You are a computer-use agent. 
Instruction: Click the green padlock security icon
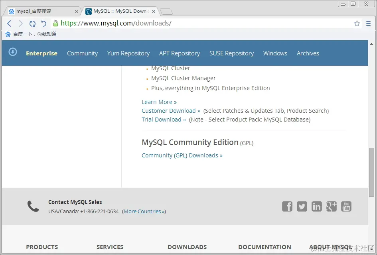[x=55, y=23]
